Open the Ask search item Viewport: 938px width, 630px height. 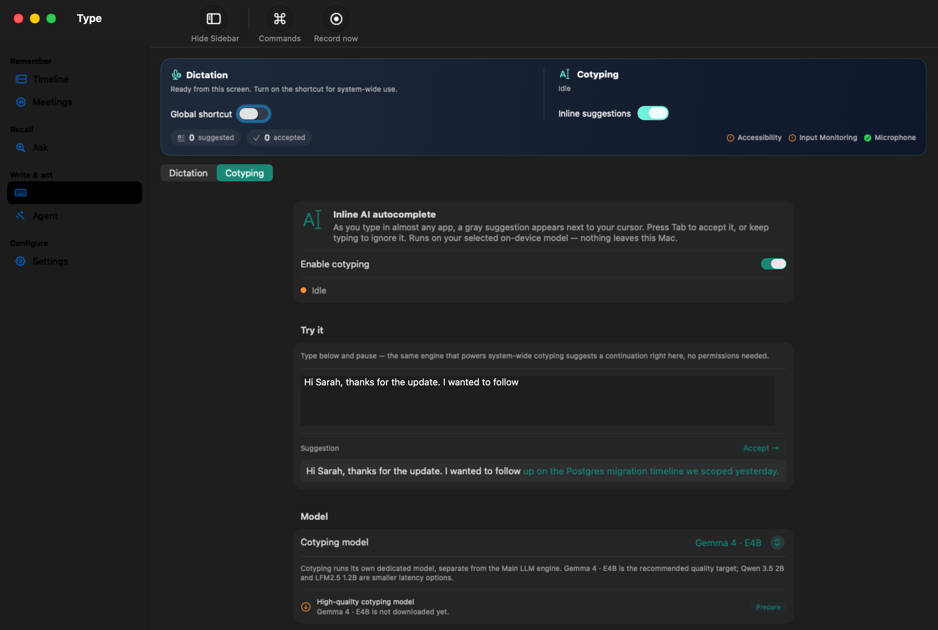(x=75, y=148)
